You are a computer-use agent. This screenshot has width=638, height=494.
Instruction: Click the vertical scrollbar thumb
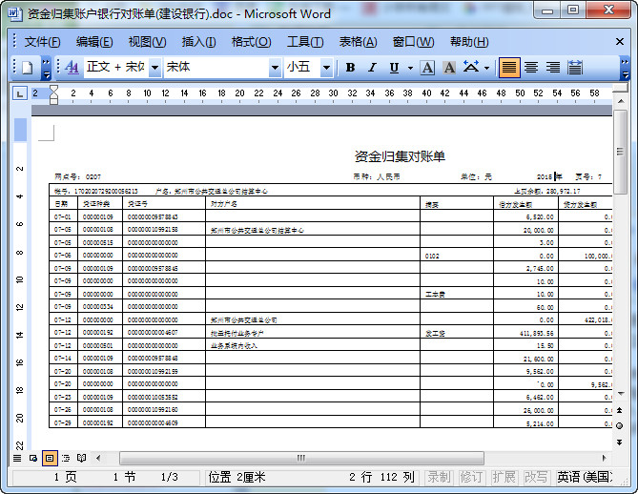tap(621, 152)
